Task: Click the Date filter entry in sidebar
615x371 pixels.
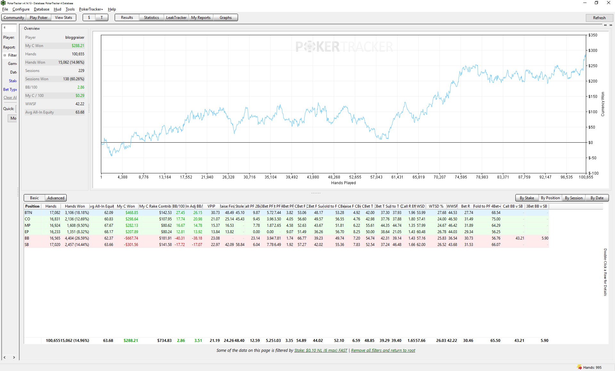Action: pyautogui.click(x=13, y=72)
